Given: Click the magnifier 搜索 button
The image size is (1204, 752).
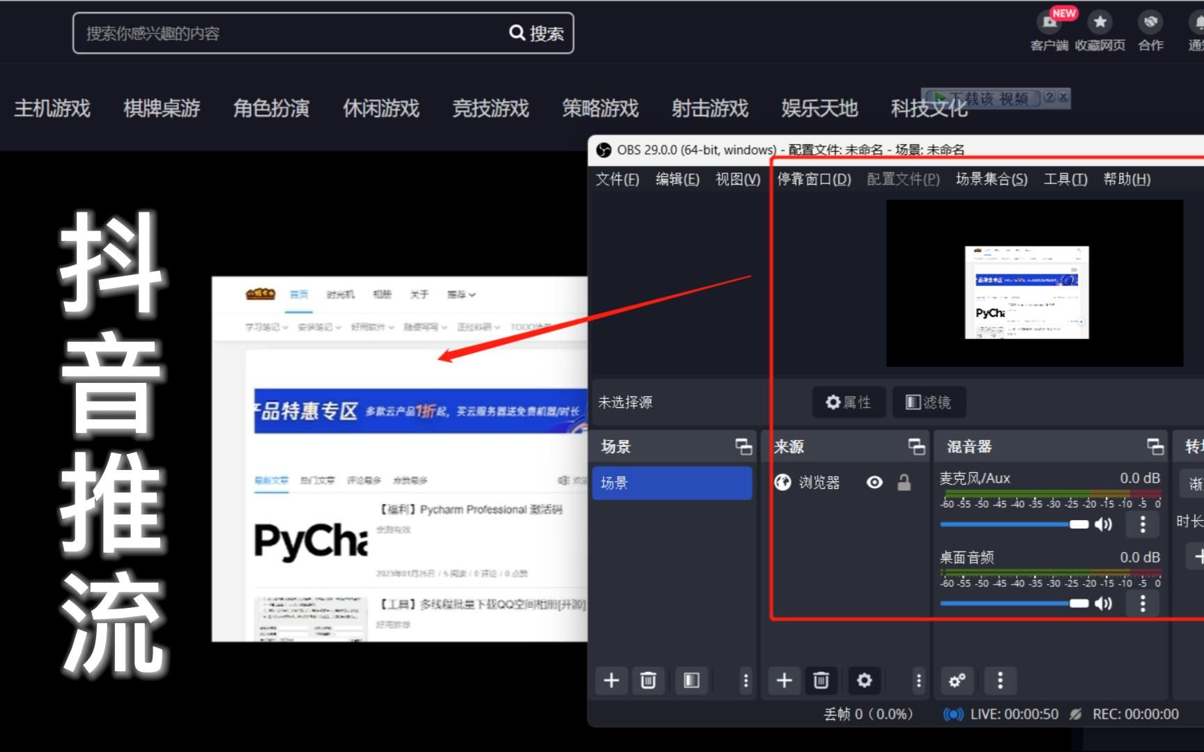Looking at the screenshot, I should tap(537, 33).
